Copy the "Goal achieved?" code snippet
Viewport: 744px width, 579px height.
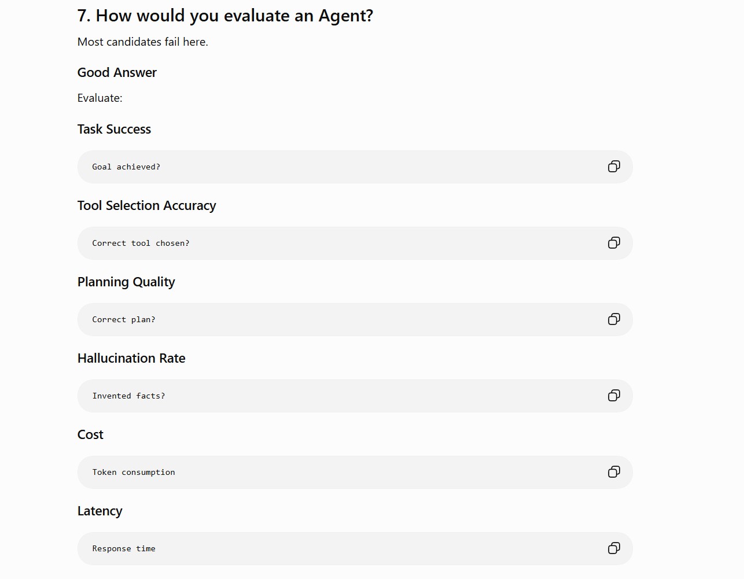click(x=614, y=167)
